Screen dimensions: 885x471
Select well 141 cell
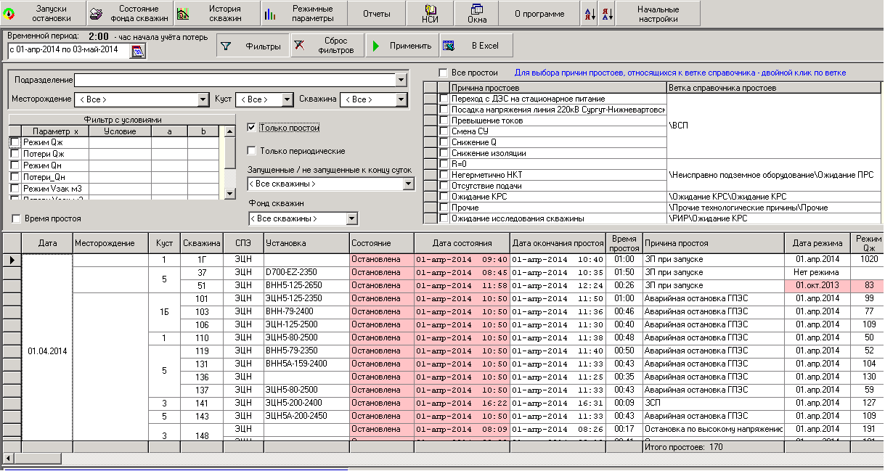201,403
